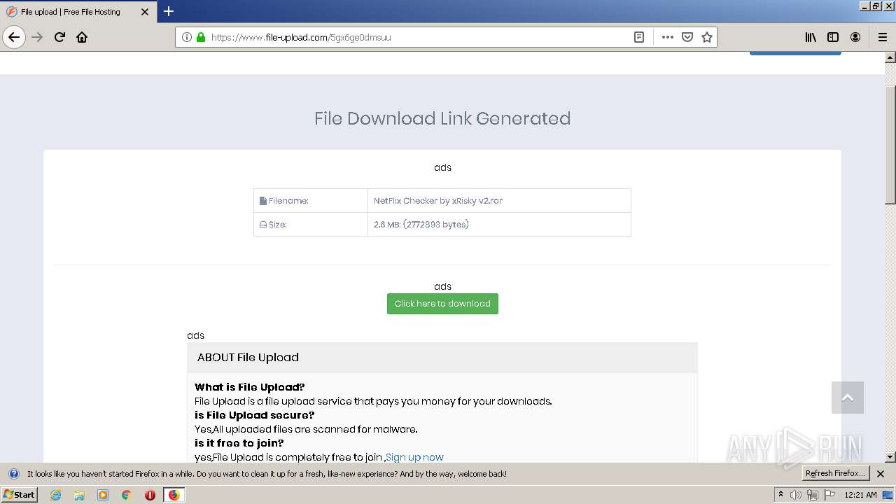The height and width of the screenshot is (504, 896).
Task: Follow the Sign up now link
Action: [414, 457]
